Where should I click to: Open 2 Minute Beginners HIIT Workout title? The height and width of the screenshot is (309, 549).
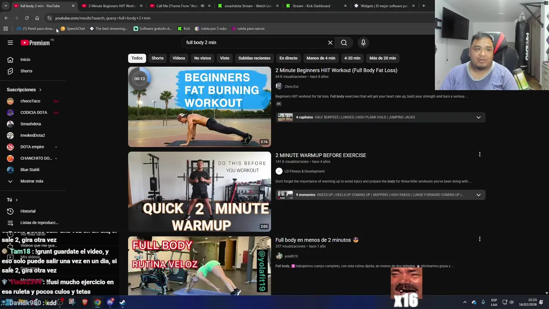coord(336,70)
